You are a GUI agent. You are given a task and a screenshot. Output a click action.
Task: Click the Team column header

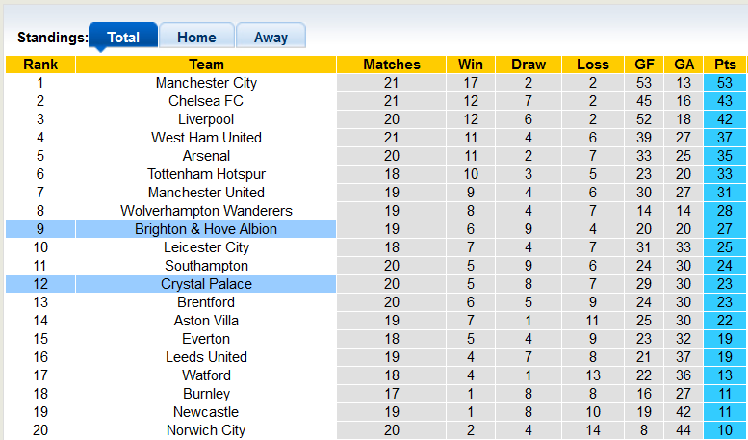[206, 65]
